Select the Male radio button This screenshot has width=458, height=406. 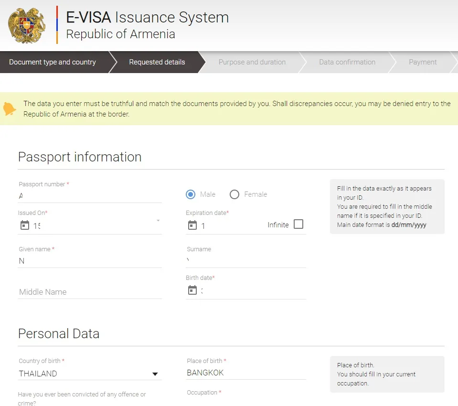point(191,194)
